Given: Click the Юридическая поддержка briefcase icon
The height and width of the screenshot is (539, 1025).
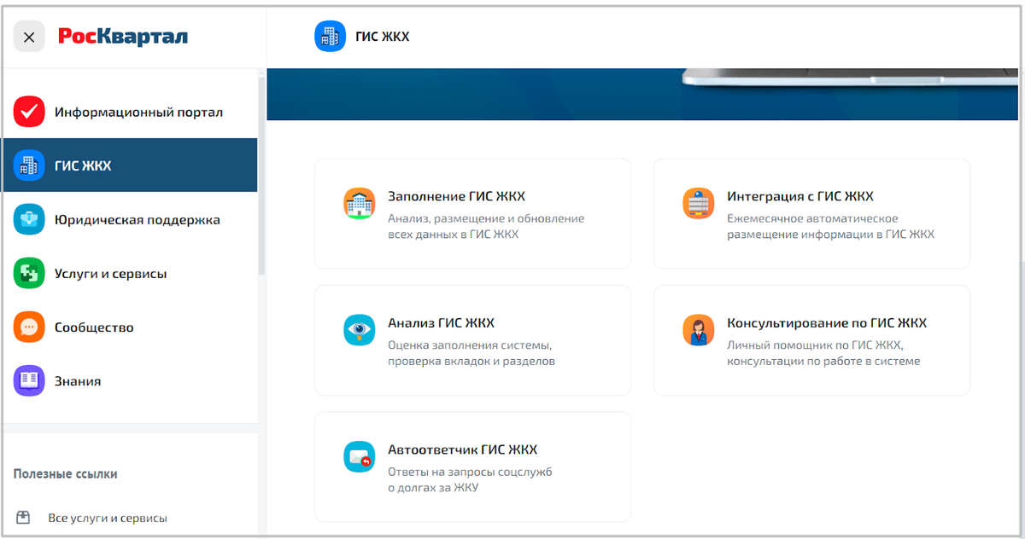Looking at the screenshot, I should (x=29, y=219).
